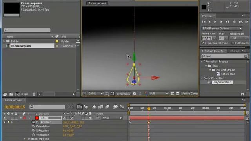Open Show Channel color management icon
Viewport: 251px width, 141px height.
[146, 94]
